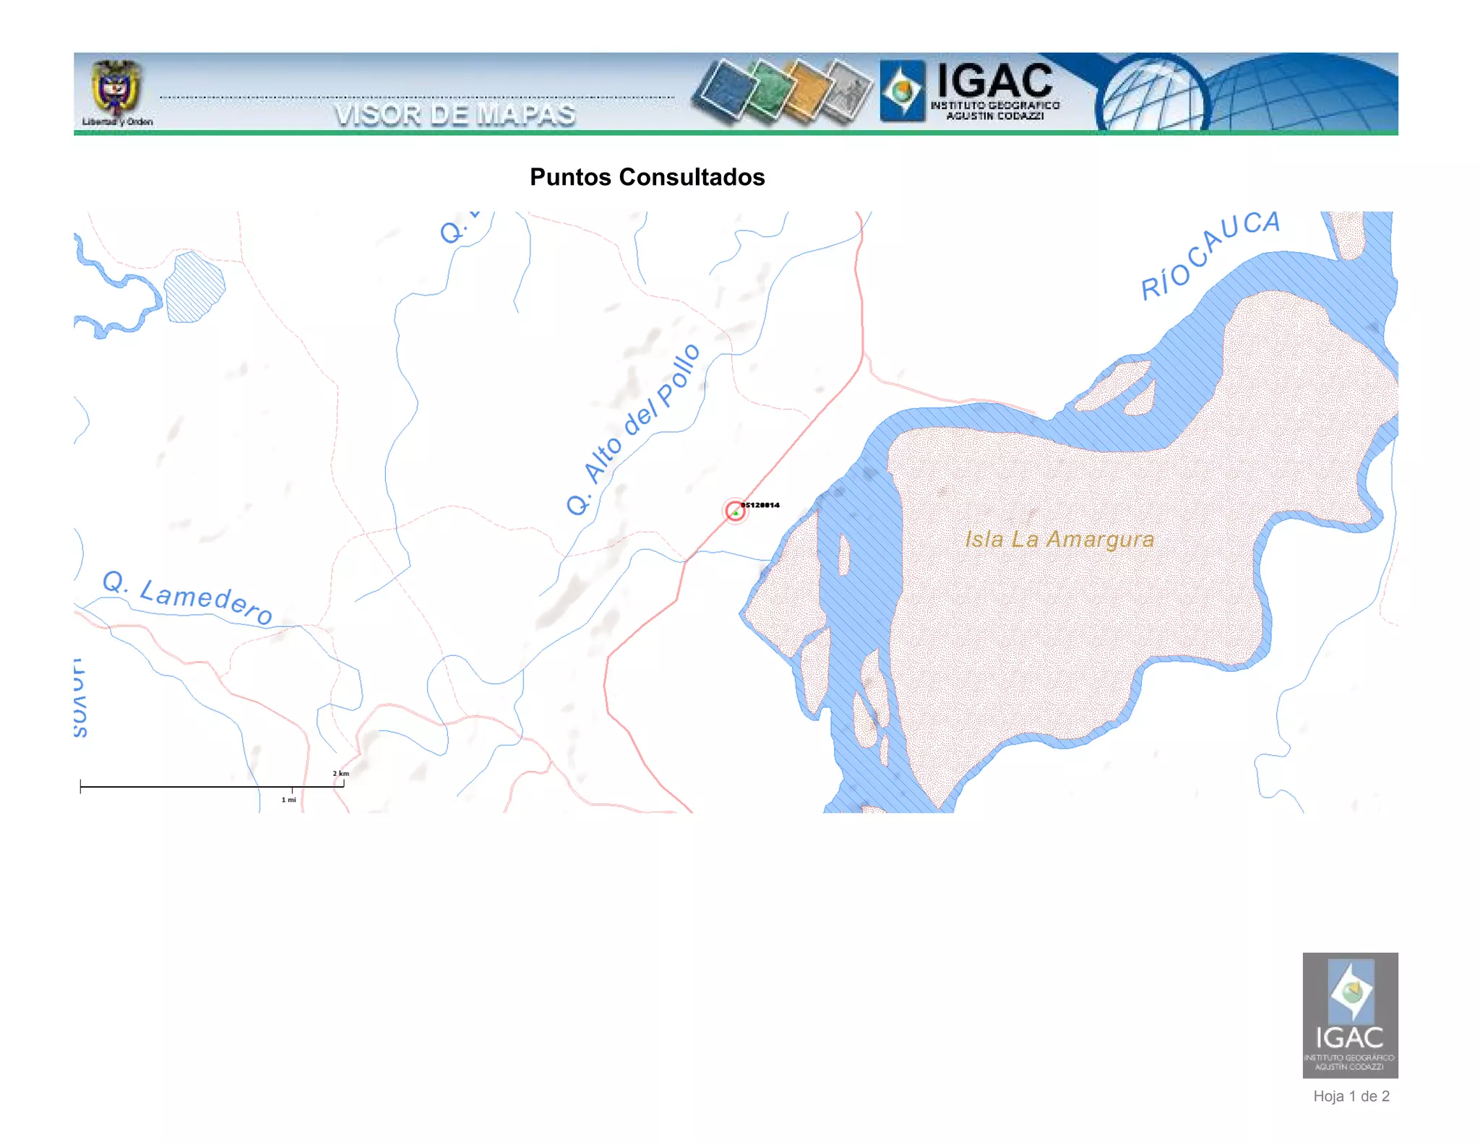Click the Isla La Amargura label
This screenshot has height=1143, width=1480.
click(1059, 539)
